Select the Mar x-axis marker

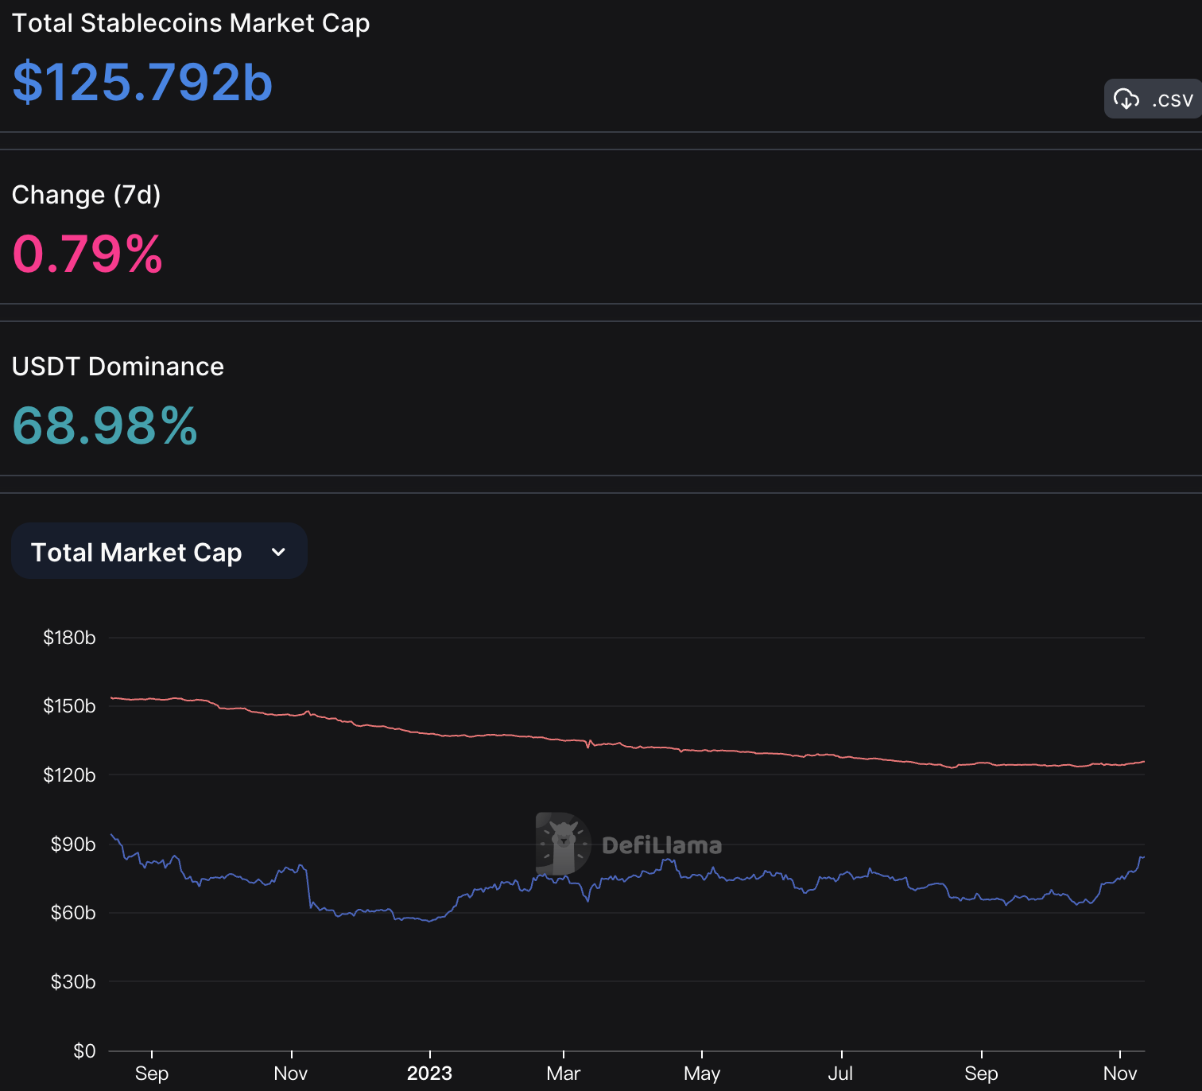click(564, 1074)
